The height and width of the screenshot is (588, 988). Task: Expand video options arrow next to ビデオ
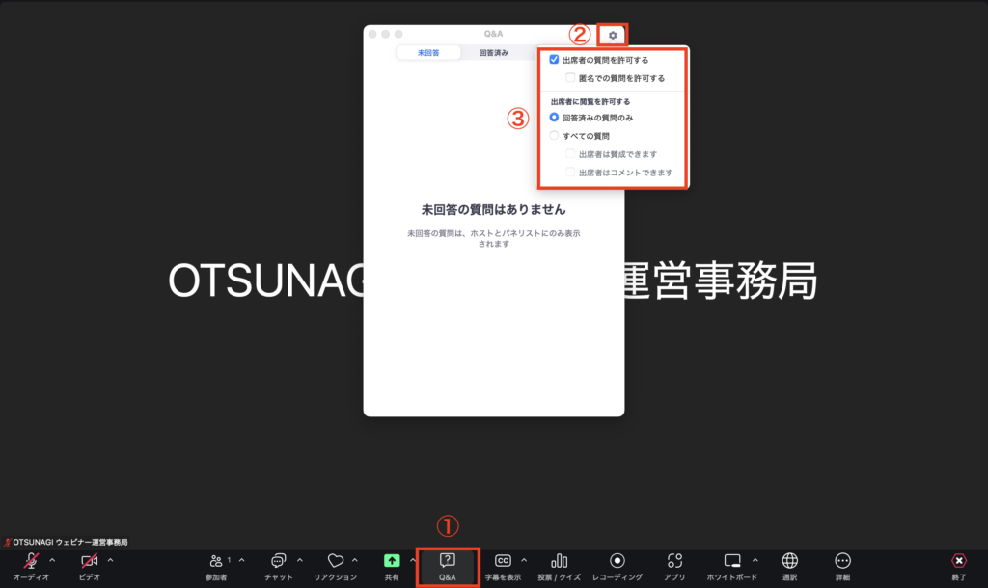[x=110, y=559]
